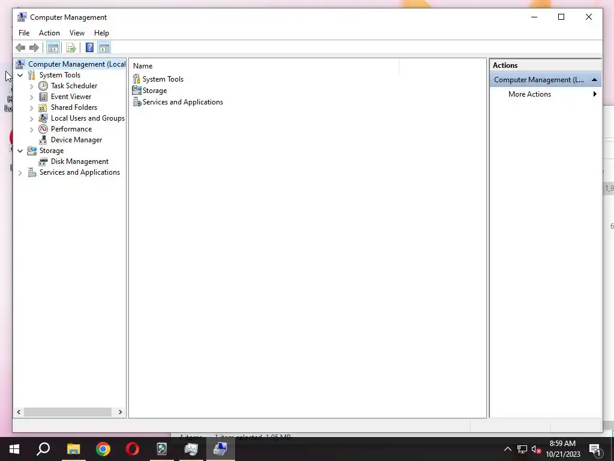This screenshot has width=614, height=461.
Task: Open the File menu
Action: coord(24,33)
